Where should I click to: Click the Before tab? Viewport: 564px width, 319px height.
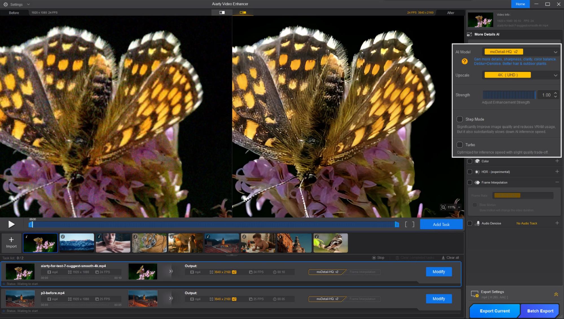tap(14, 13)
